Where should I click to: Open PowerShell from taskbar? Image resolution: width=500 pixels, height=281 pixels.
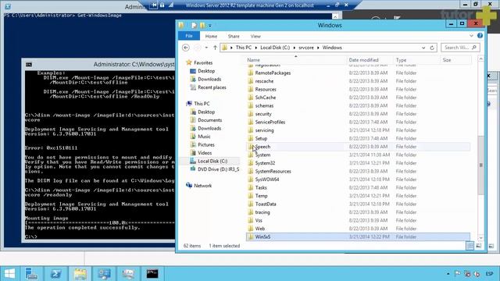tap(55, 274)
